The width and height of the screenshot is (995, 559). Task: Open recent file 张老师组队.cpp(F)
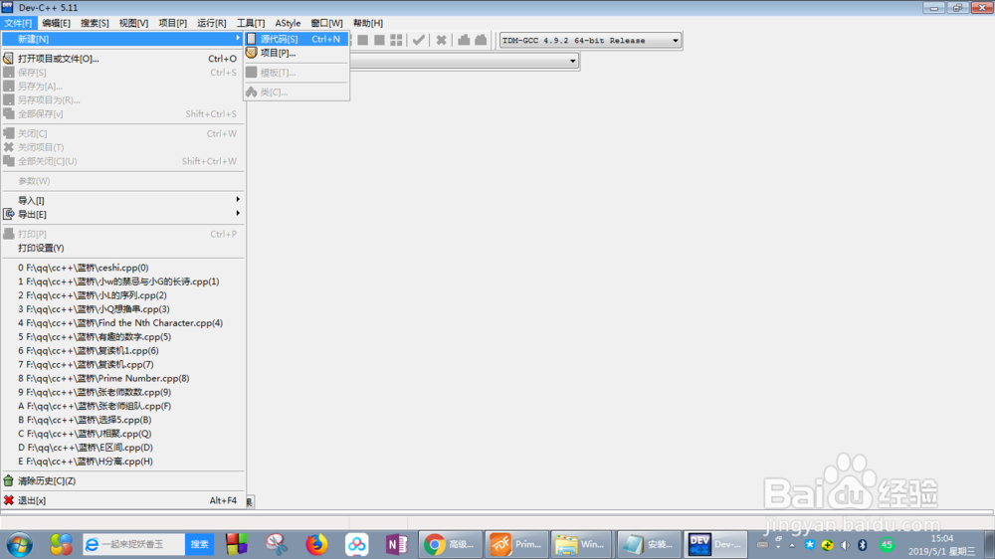point(122,406)
